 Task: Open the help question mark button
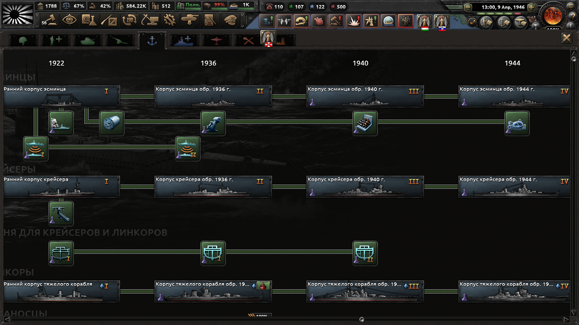[572, 16]
